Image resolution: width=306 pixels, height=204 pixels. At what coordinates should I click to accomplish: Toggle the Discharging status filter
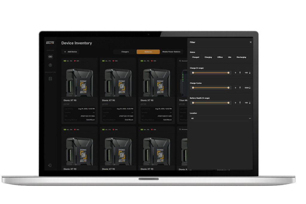pos(241,57)
